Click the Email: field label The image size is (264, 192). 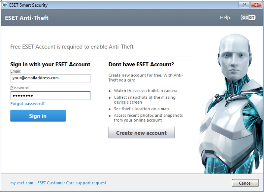[x=16, y=71]
